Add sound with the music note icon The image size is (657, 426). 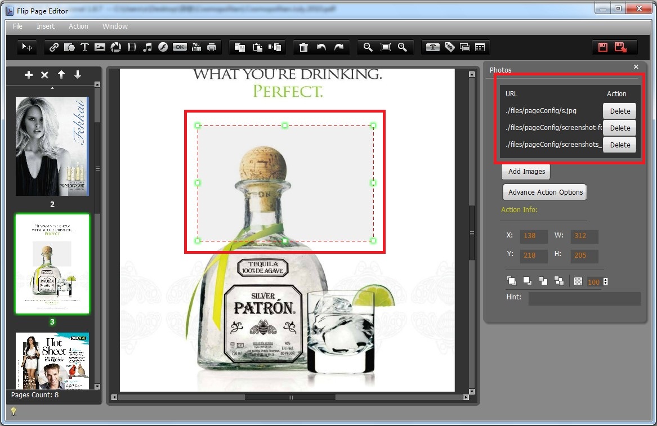pos(147,47)
